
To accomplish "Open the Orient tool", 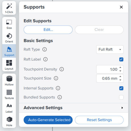I will point(9,37).
